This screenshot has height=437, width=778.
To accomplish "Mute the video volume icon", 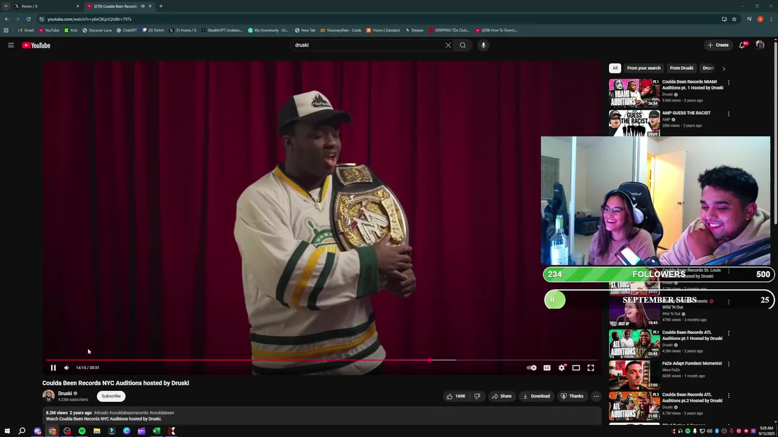I will [x=66, y=368].
